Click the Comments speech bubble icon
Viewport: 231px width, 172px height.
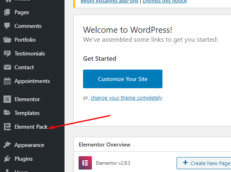tap(7, 26)
